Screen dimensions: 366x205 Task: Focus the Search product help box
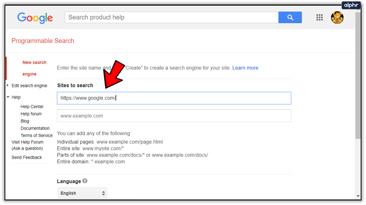point(171,17)
